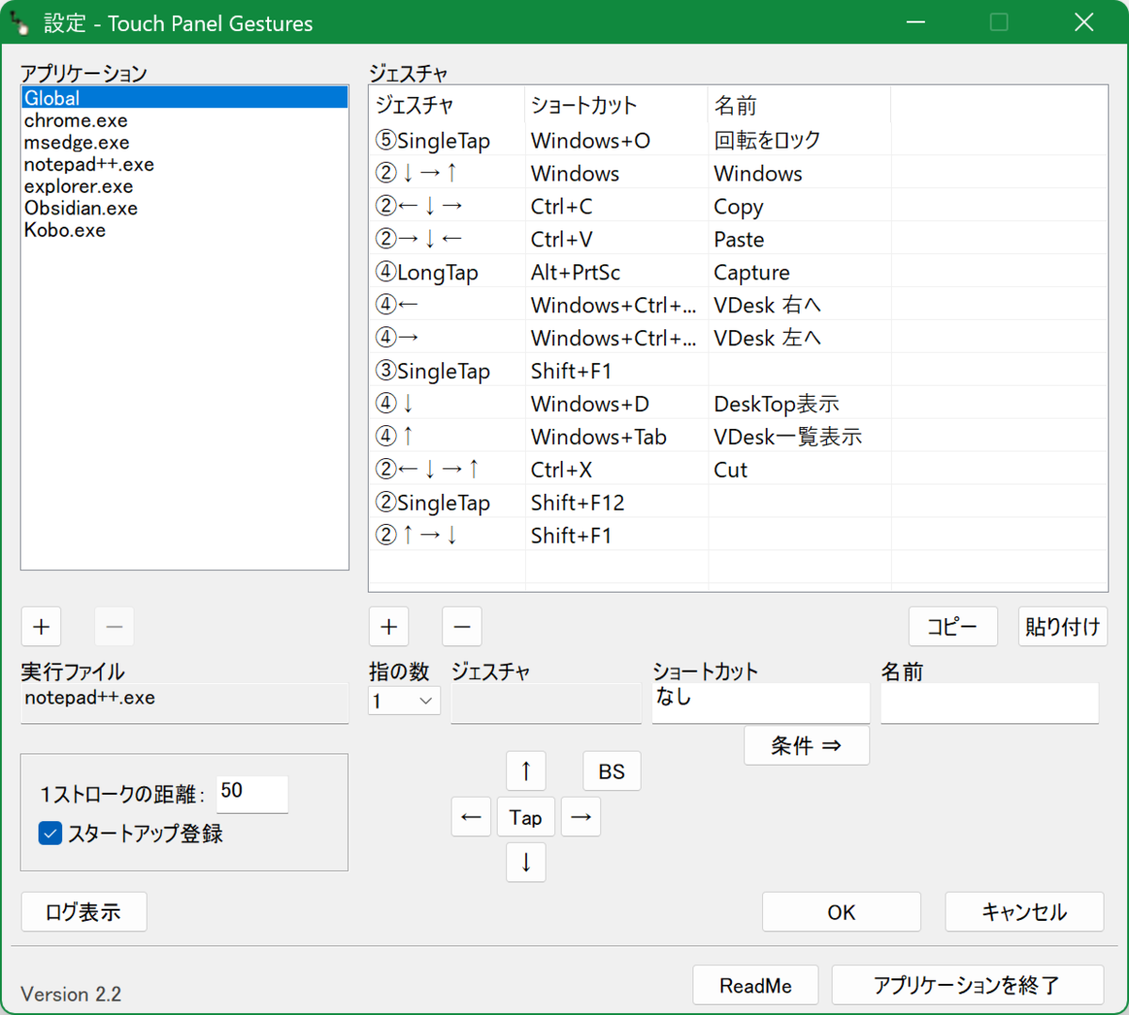Open the log with ログ表示
The image size is (1129, 1015).
click(x=84, y=911)
